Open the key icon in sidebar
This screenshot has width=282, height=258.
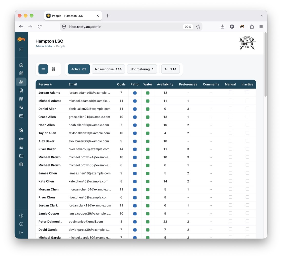(x=21, y=139)
